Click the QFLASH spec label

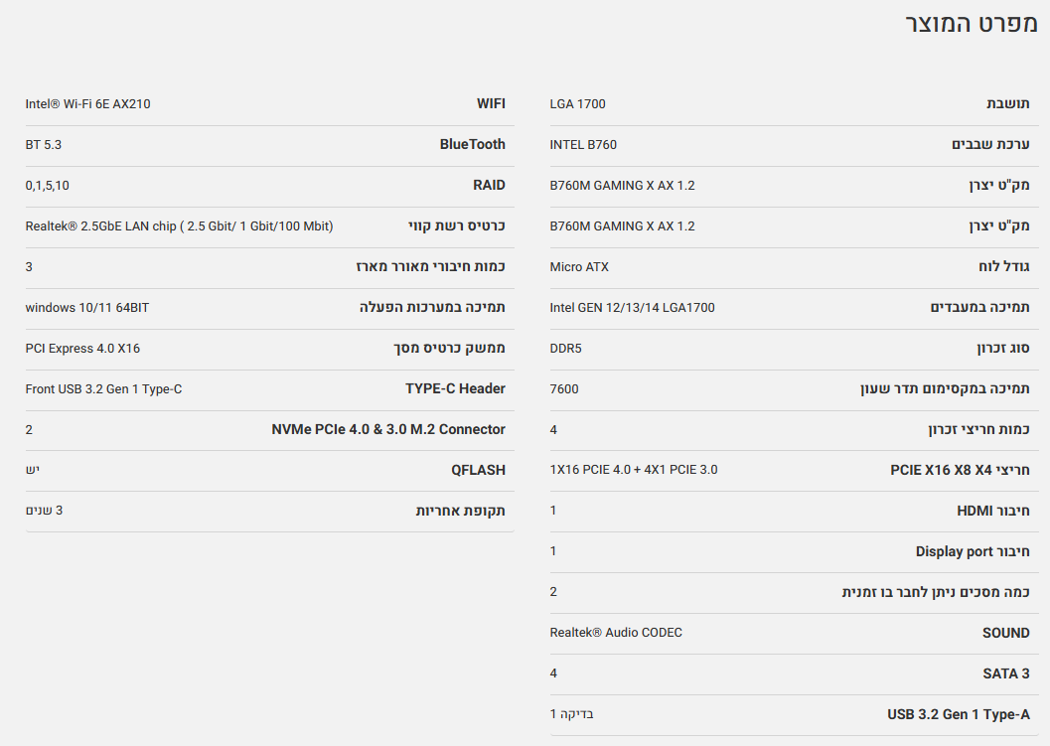click(x=478, y=470)
